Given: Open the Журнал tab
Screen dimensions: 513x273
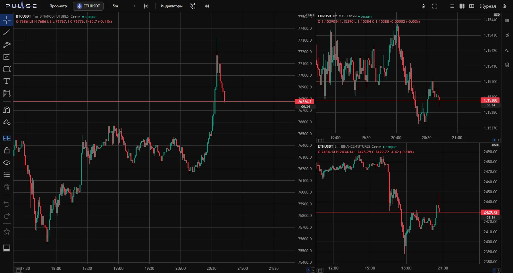Looking at the screenshot, I should [488, 6].
